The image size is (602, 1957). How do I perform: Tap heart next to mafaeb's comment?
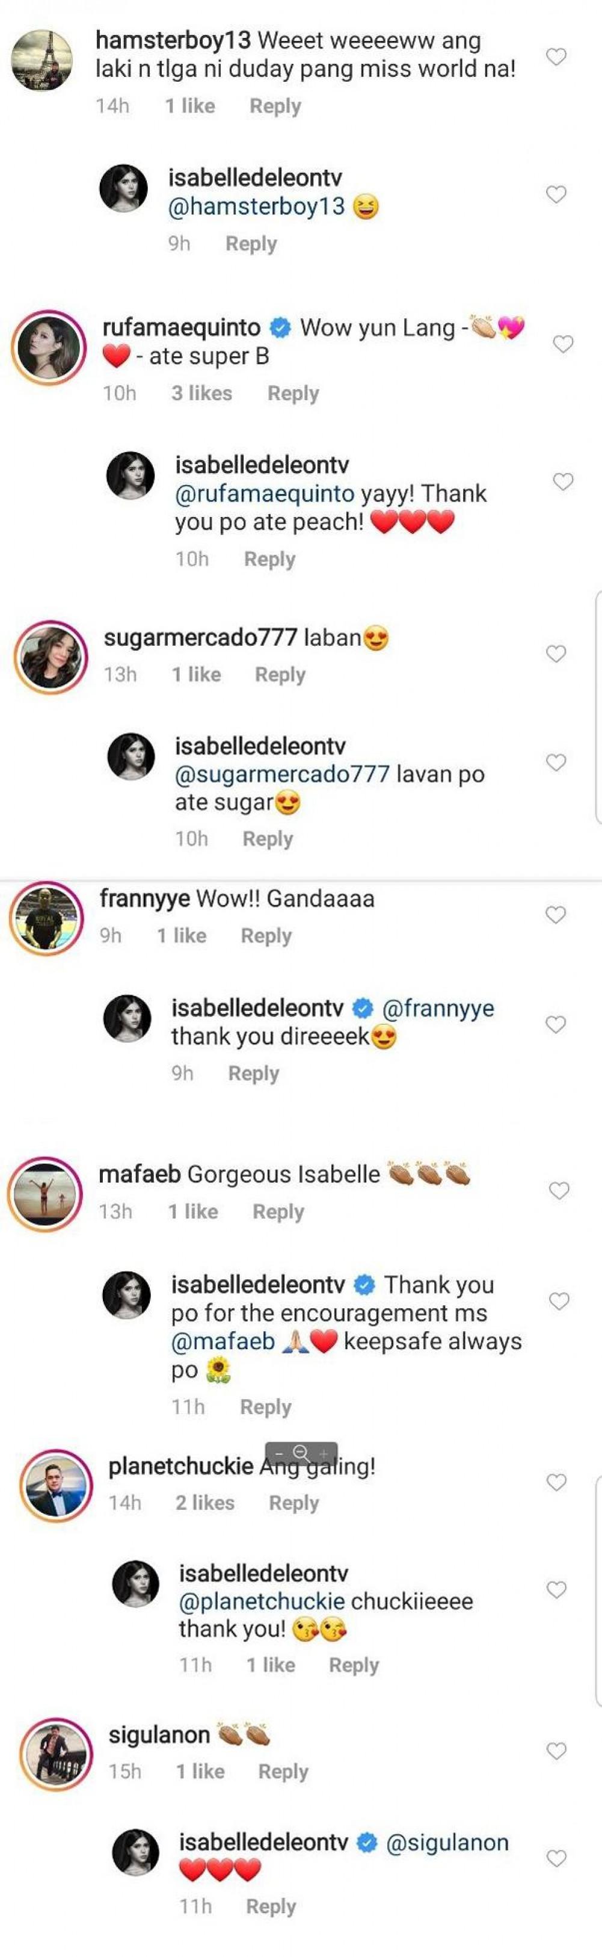pyautogui.click(x=559, y=1191)
